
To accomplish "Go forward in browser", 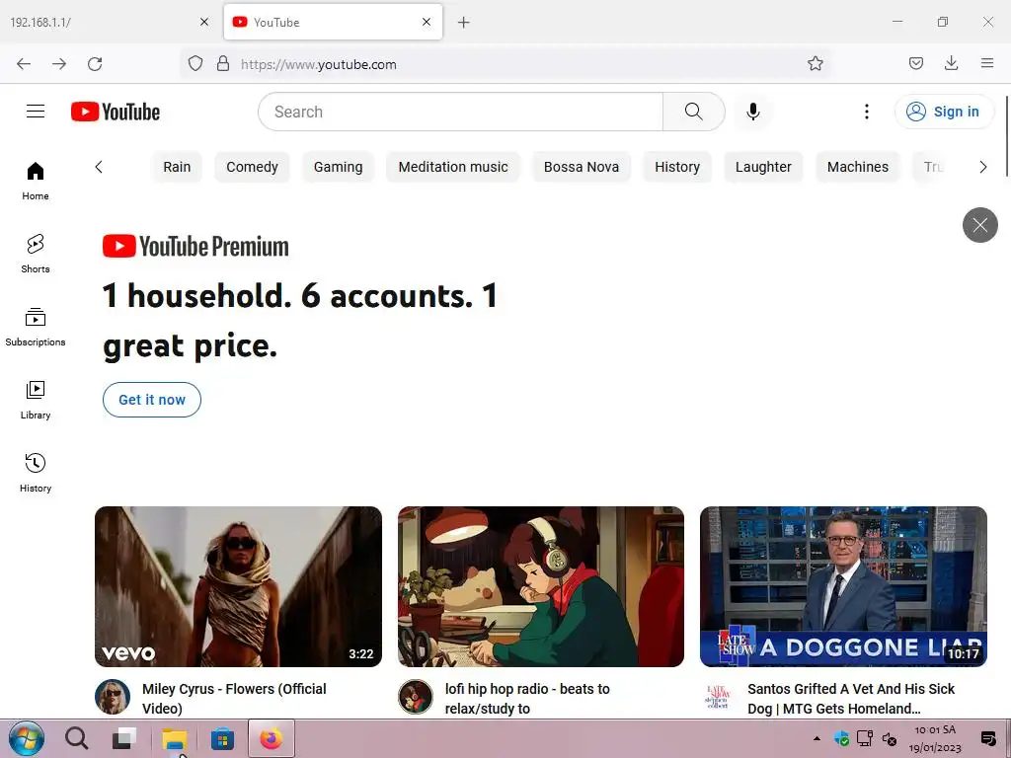I will [59, 64].
